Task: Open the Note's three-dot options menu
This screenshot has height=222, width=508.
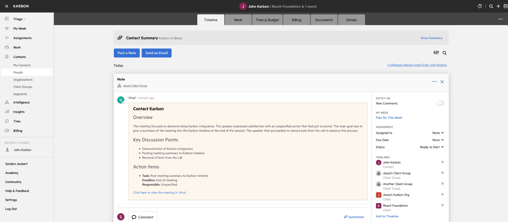Action: 434,81
